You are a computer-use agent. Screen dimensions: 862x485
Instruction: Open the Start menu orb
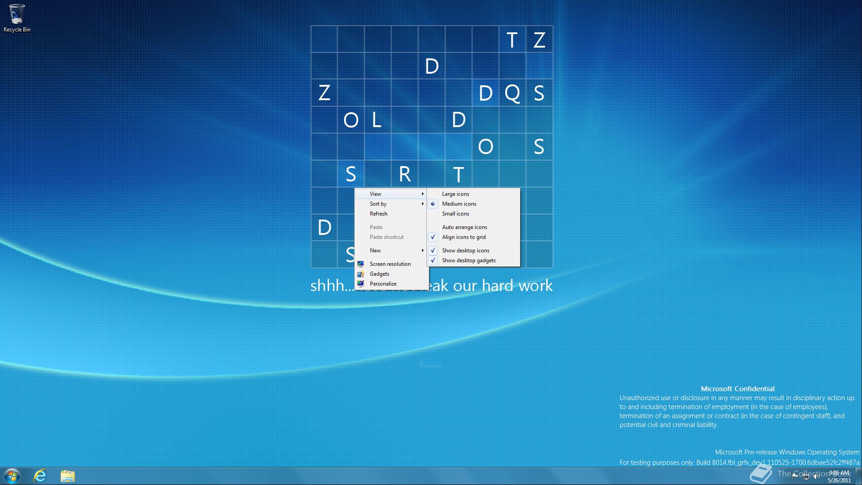pyautogui.click(x=12, y=476)
